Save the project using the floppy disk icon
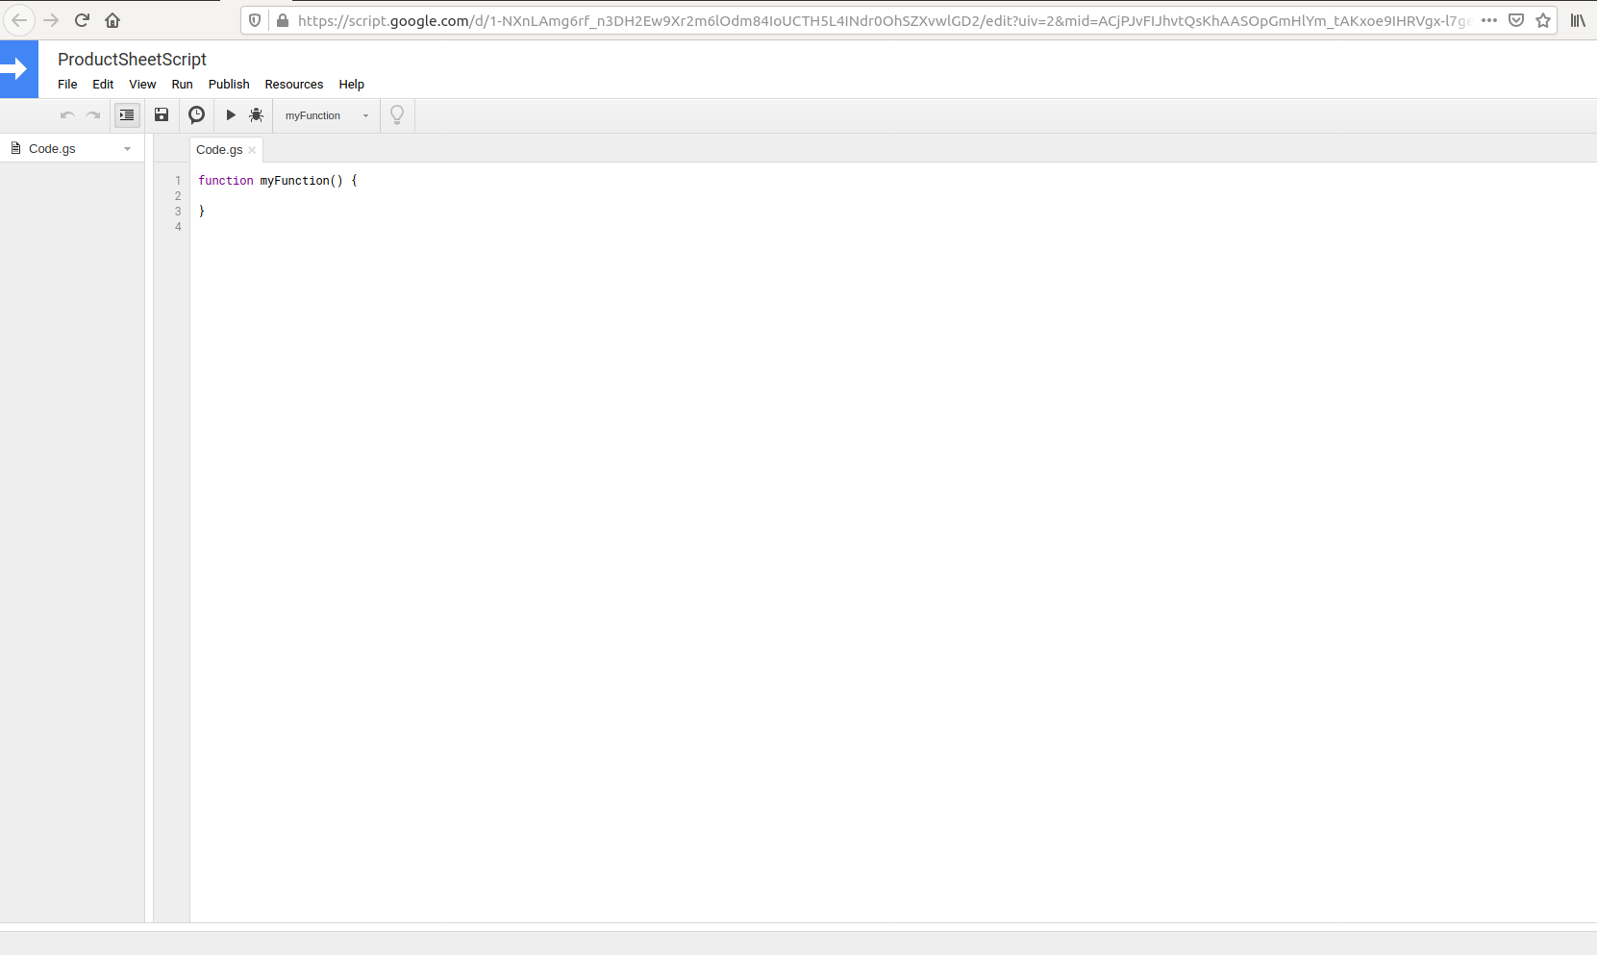 pos(161,114)
